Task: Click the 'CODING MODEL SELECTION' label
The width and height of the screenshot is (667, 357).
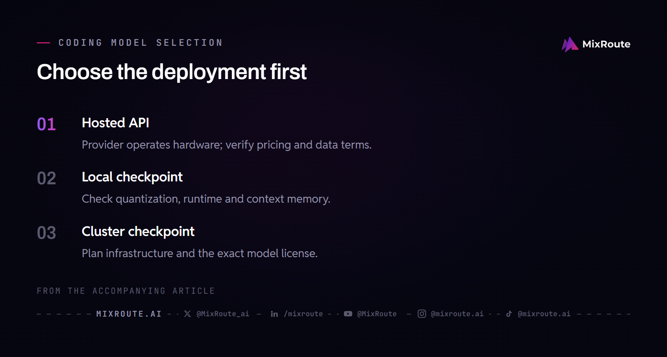Action: coord(140,43)
